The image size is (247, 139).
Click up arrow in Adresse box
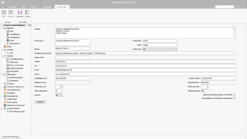234,29
